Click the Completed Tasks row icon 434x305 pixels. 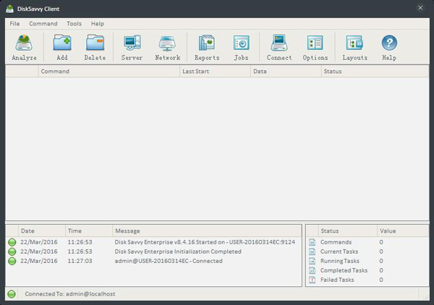[312, 270]
